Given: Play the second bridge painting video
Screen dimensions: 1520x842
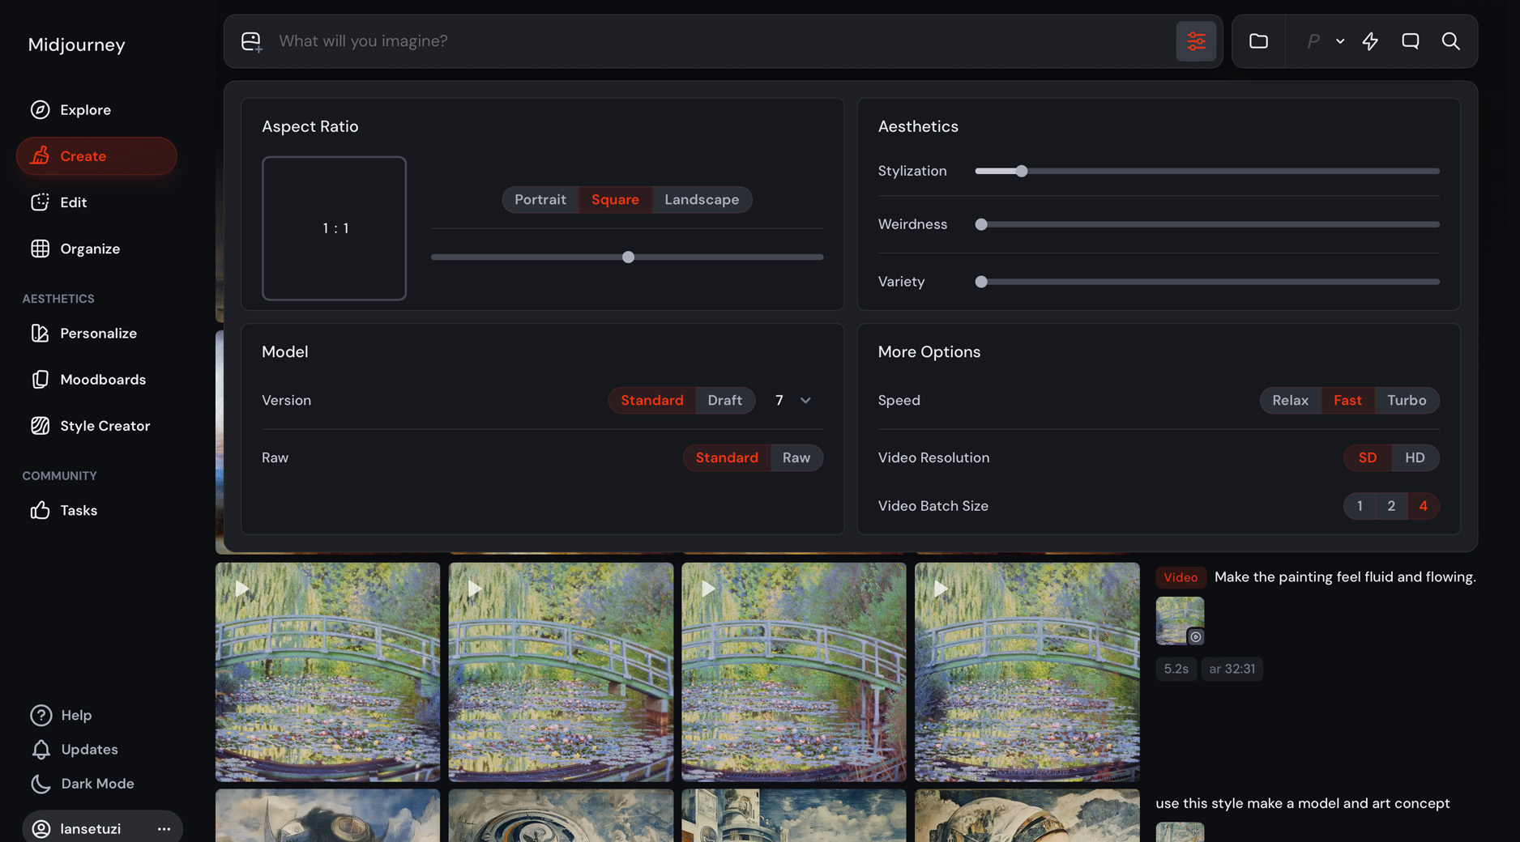Looking at the screenshot, I should coord(475,589).
